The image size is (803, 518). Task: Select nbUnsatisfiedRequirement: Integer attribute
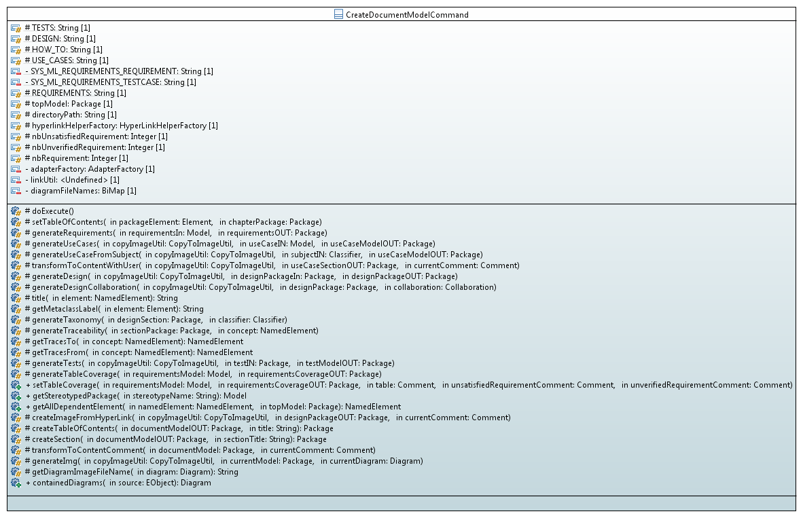pyautogui.click(x=96, y=136)
